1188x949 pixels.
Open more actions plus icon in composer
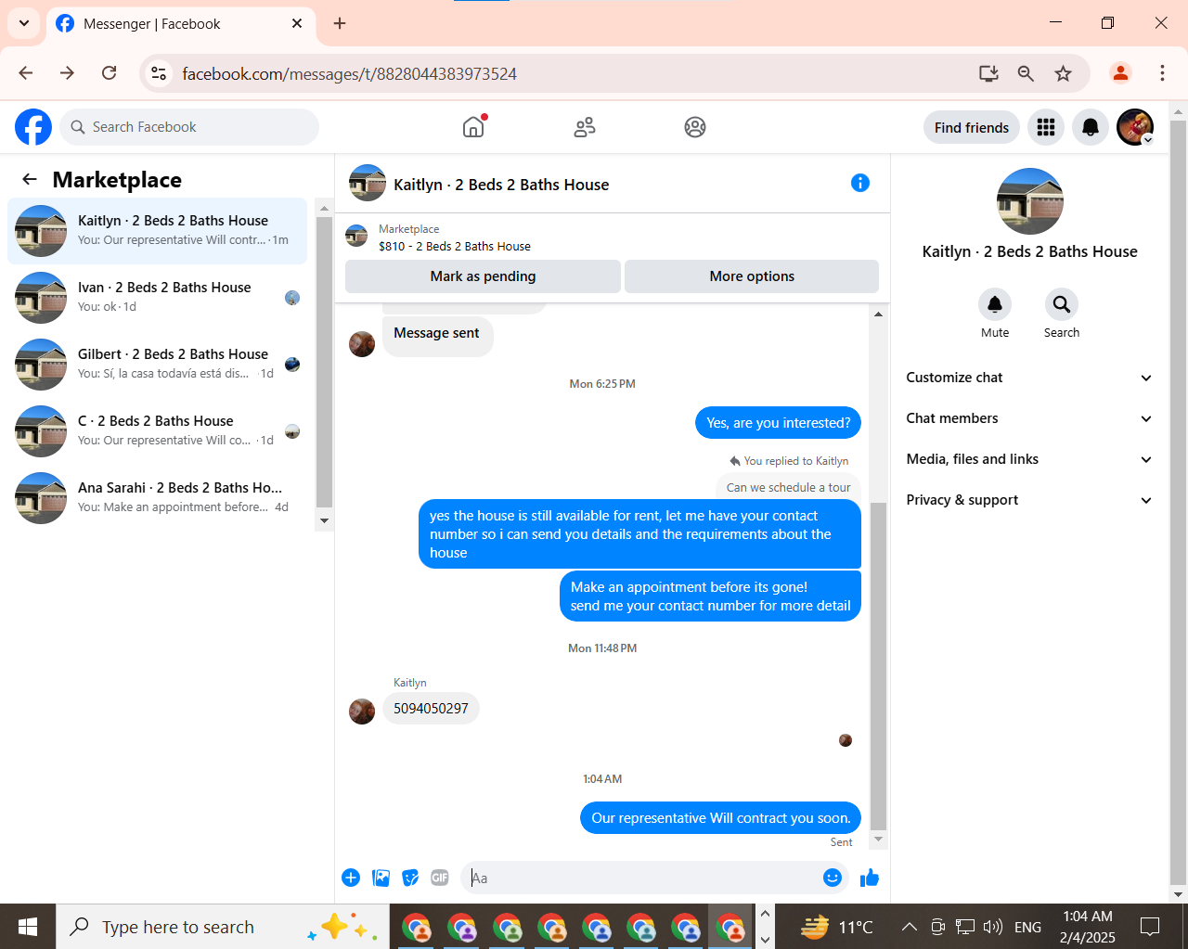point(351,878)
